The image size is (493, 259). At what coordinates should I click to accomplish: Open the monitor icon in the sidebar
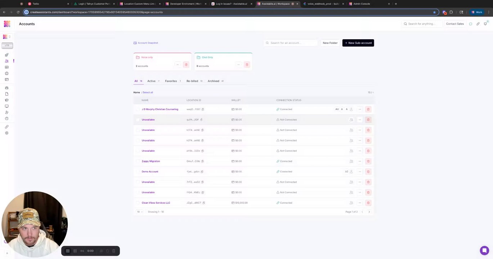(6, 106)
